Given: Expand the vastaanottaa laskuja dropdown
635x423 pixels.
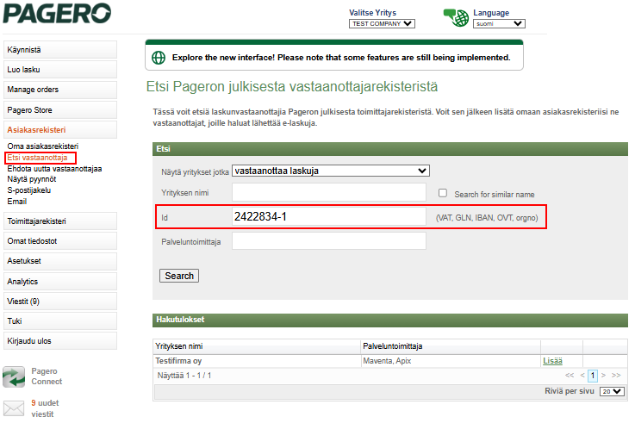Looking at the screenshot, I should [x=331, y=171].
